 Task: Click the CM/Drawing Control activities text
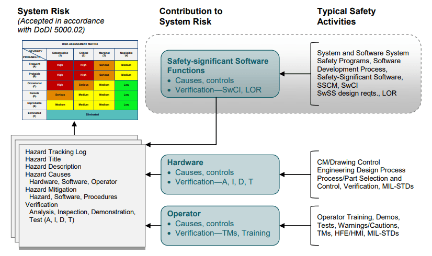tap(349, 162)
